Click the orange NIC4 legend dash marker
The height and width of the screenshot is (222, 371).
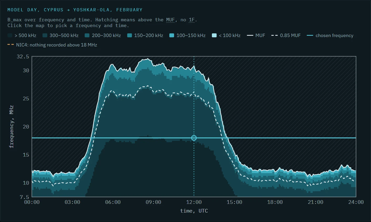click(x=11, y=45)
